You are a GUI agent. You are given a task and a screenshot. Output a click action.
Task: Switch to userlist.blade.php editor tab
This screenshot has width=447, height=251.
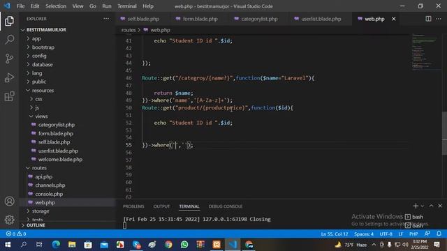coord(321,19)
